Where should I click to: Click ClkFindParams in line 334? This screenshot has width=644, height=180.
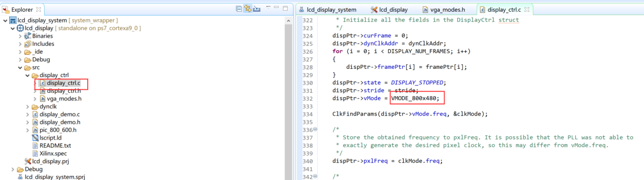354,114
